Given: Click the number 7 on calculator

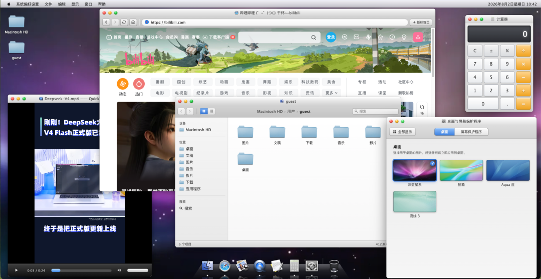Looking at the screenshot, I should [475, 64].
